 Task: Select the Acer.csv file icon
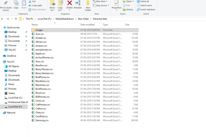tap(33, 34)
